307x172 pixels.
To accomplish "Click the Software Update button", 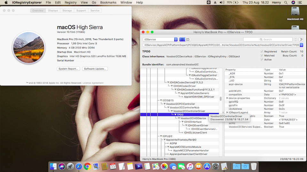I will pos(95,69).
